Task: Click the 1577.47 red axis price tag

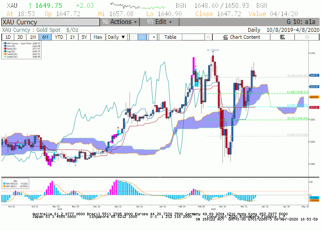Action: tap(314, 107)
